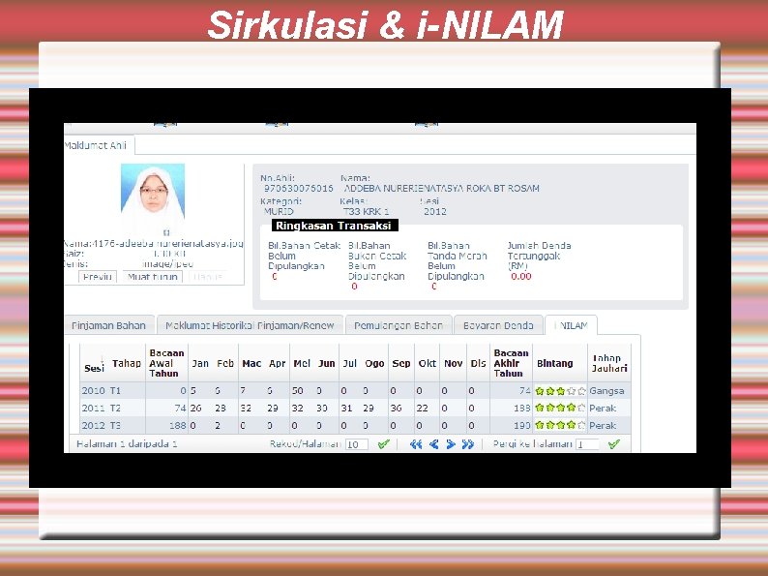Click the Sirkulasi & i-NILAM slide title

point(386,24)
